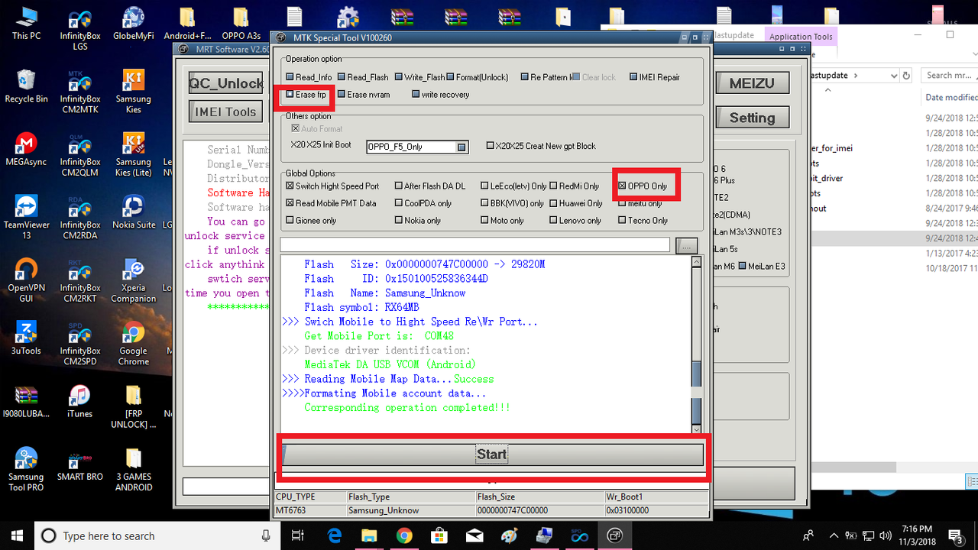
Task: Open TeamViewer 13 desktop icon
Action: (x=26, y=218)
